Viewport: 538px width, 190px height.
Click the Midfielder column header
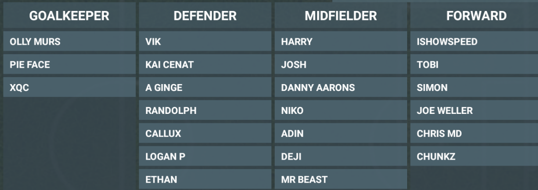coord(341,16)
